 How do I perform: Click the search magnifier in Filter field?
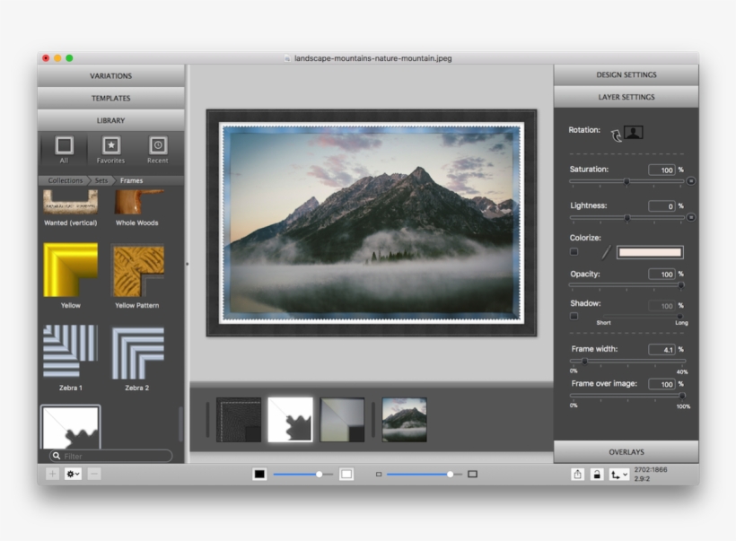(57, 456)
